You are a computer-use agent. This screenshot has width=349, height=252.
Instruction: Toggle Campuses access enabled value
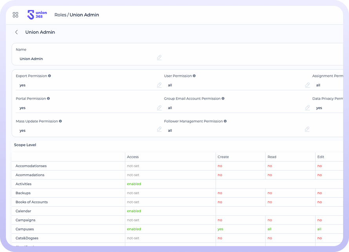point(134,229)
